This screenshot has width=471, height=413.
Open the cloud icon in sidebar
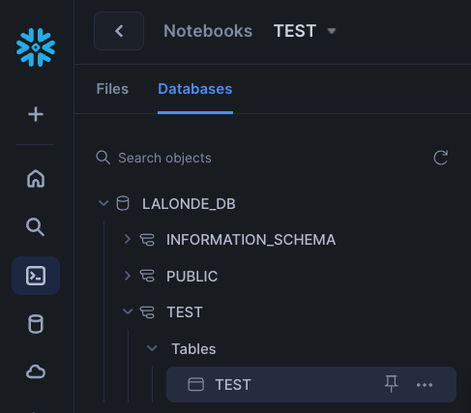(x=36, y=371)
